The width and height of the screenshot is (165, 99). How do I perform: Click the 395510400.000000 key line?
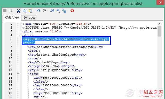coord(58,85)
